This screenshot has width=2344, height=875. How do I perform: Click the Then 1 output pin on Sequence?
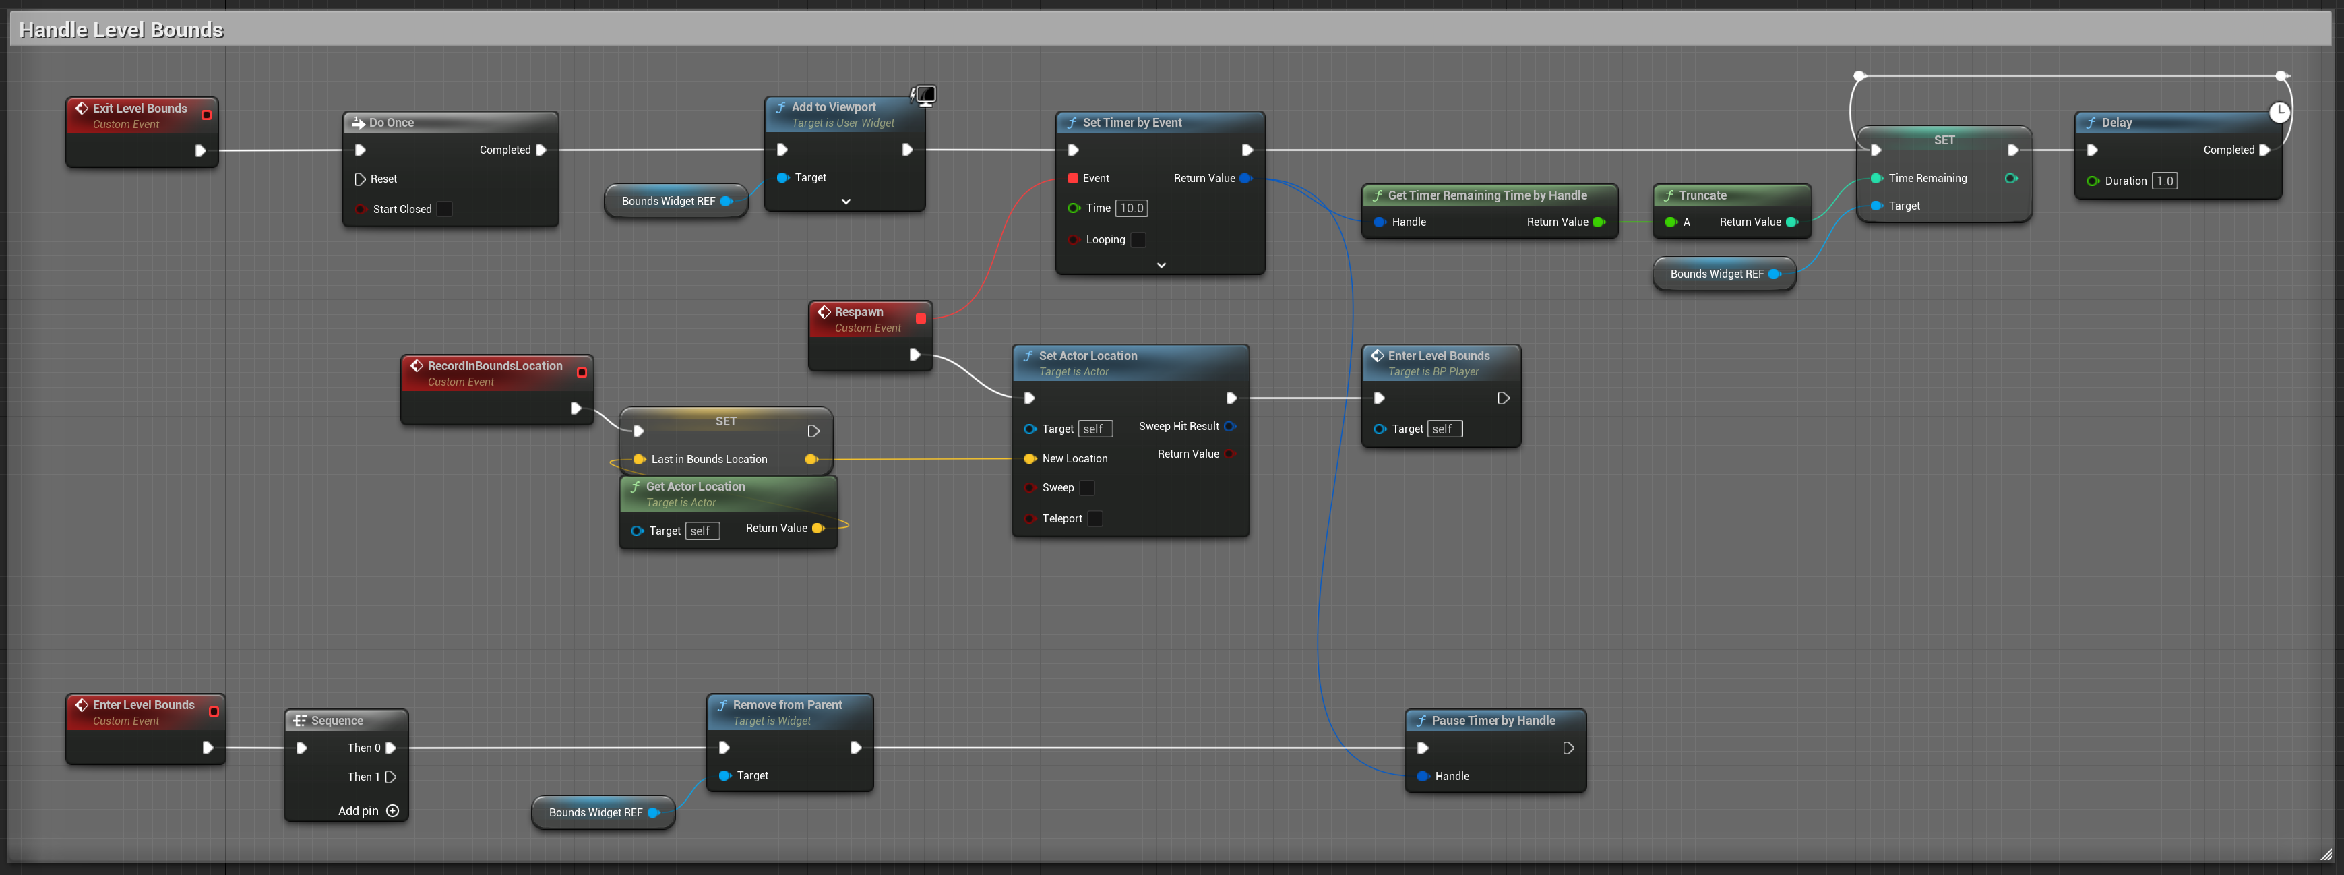pyautogui.click(x=392, y=777)
